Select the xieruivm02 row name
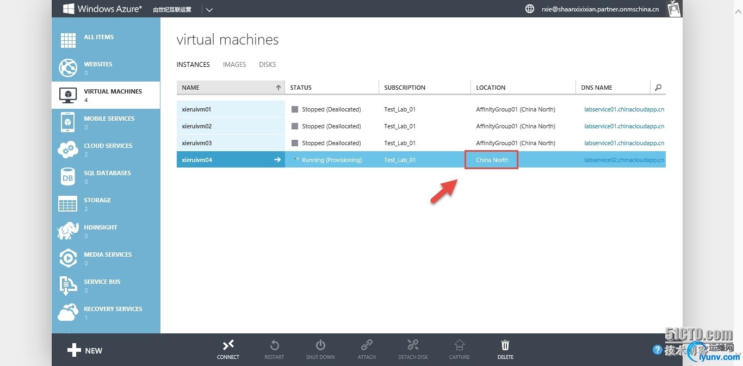743x366 pixels. [x=197, y=126]
